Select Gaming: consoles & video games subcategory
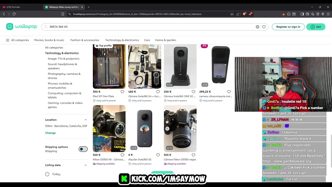Image resolution: width=332 pixels, height=187 pixels. (65, 105)
